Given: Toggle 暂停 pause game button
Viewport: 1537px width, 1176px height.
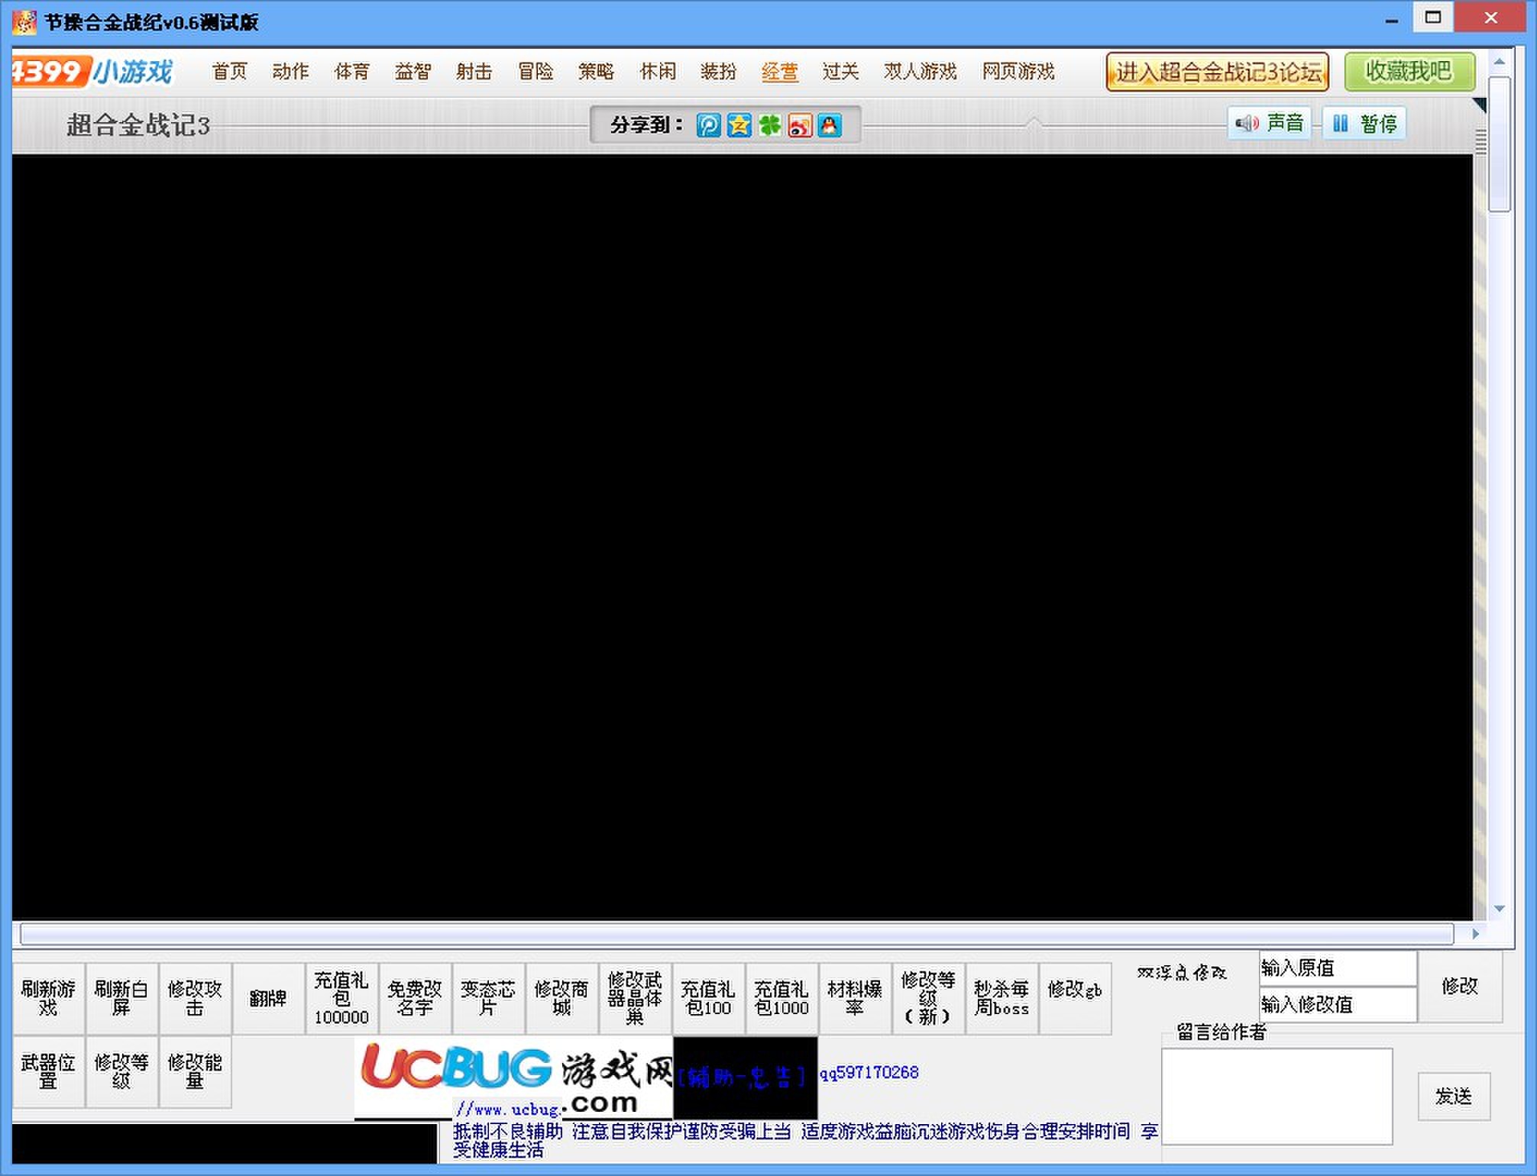Looking at the screenshot, I should click(1364, 124).
